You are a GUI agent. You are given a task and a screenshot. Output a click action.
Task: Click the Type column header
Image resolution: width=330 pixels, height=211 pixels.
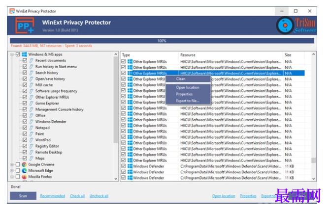coord(149,55)
